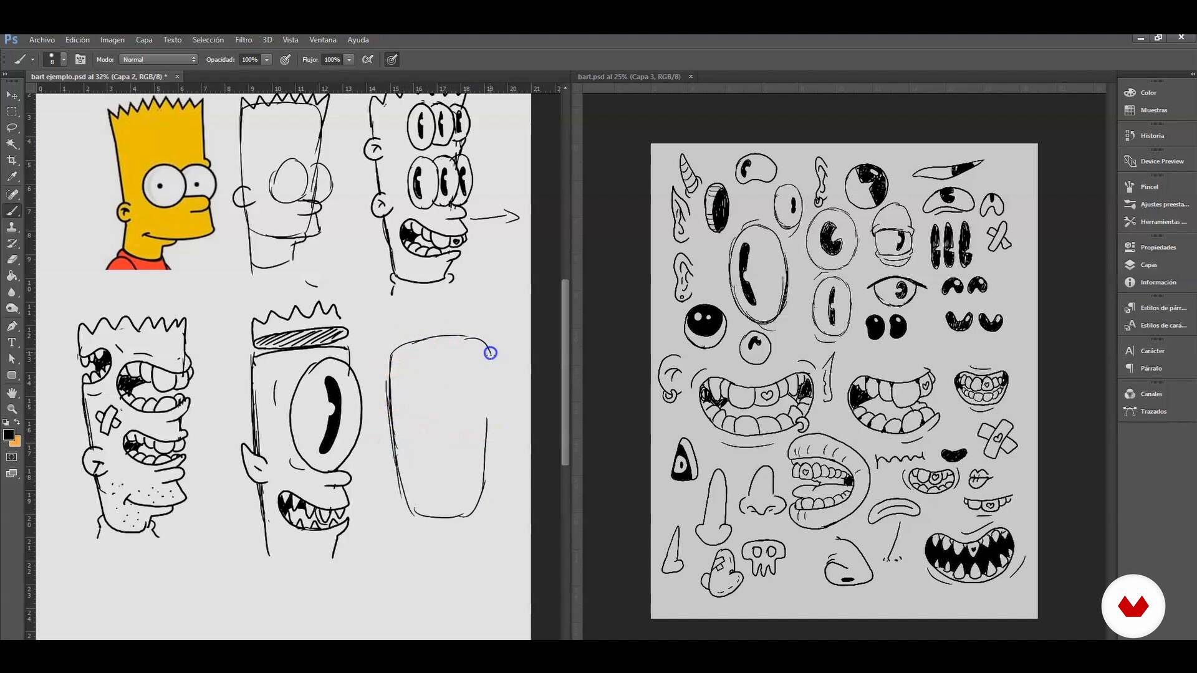The height and width of the screenshot is (673, 1197).
Task: Select the Type tool
Action: pos(12,342)
